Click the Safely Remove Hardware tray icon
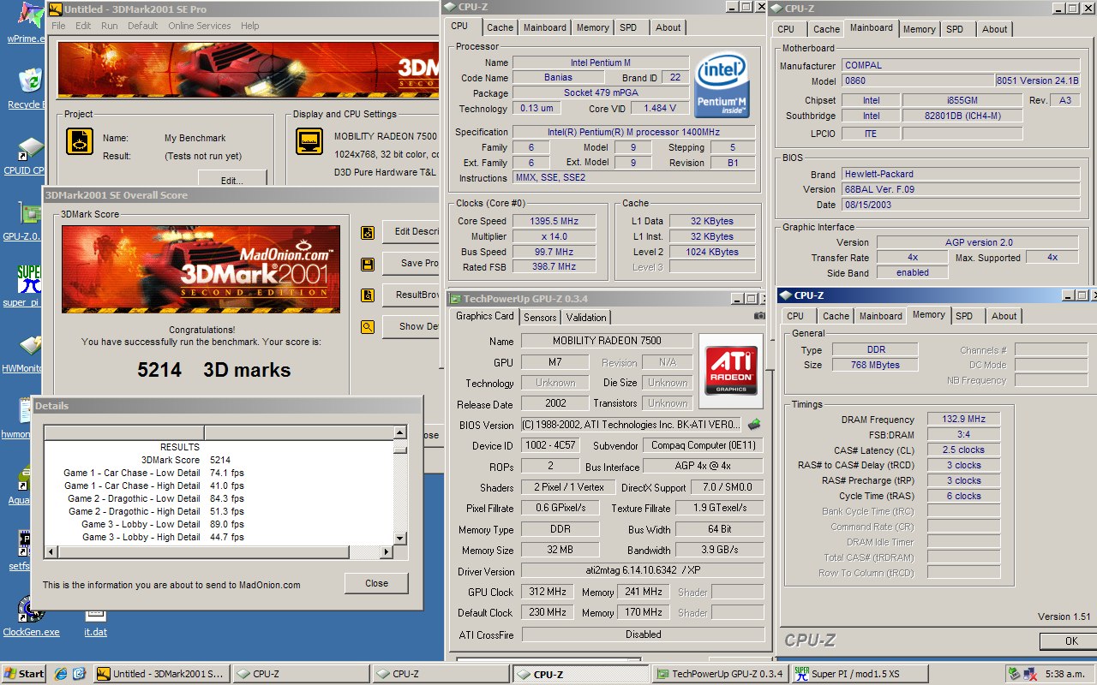The image size is (1097, 685). click(1015, 673)
